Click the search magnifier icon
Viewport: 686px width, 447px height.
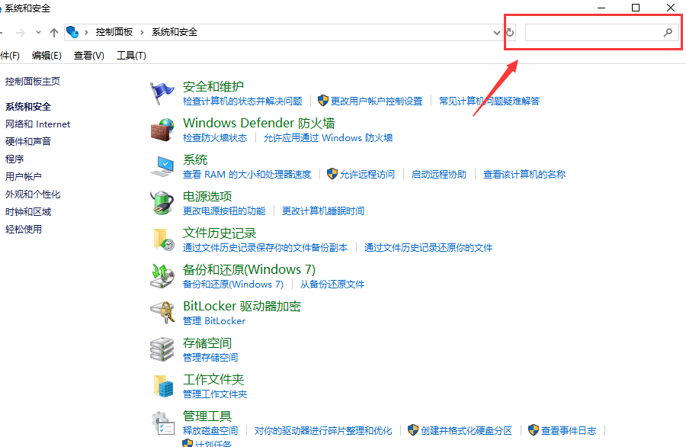click(668, 32)
